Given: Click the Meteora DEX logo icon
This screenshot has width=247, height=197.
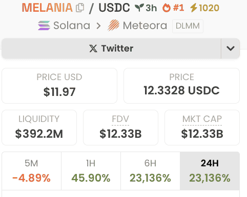Looking at the screenshot, I should point(113,26).
